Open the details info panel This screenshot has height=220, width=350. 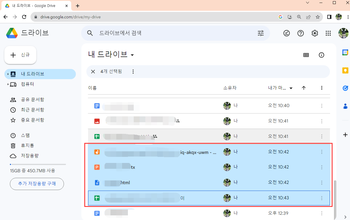pos(321,55)
